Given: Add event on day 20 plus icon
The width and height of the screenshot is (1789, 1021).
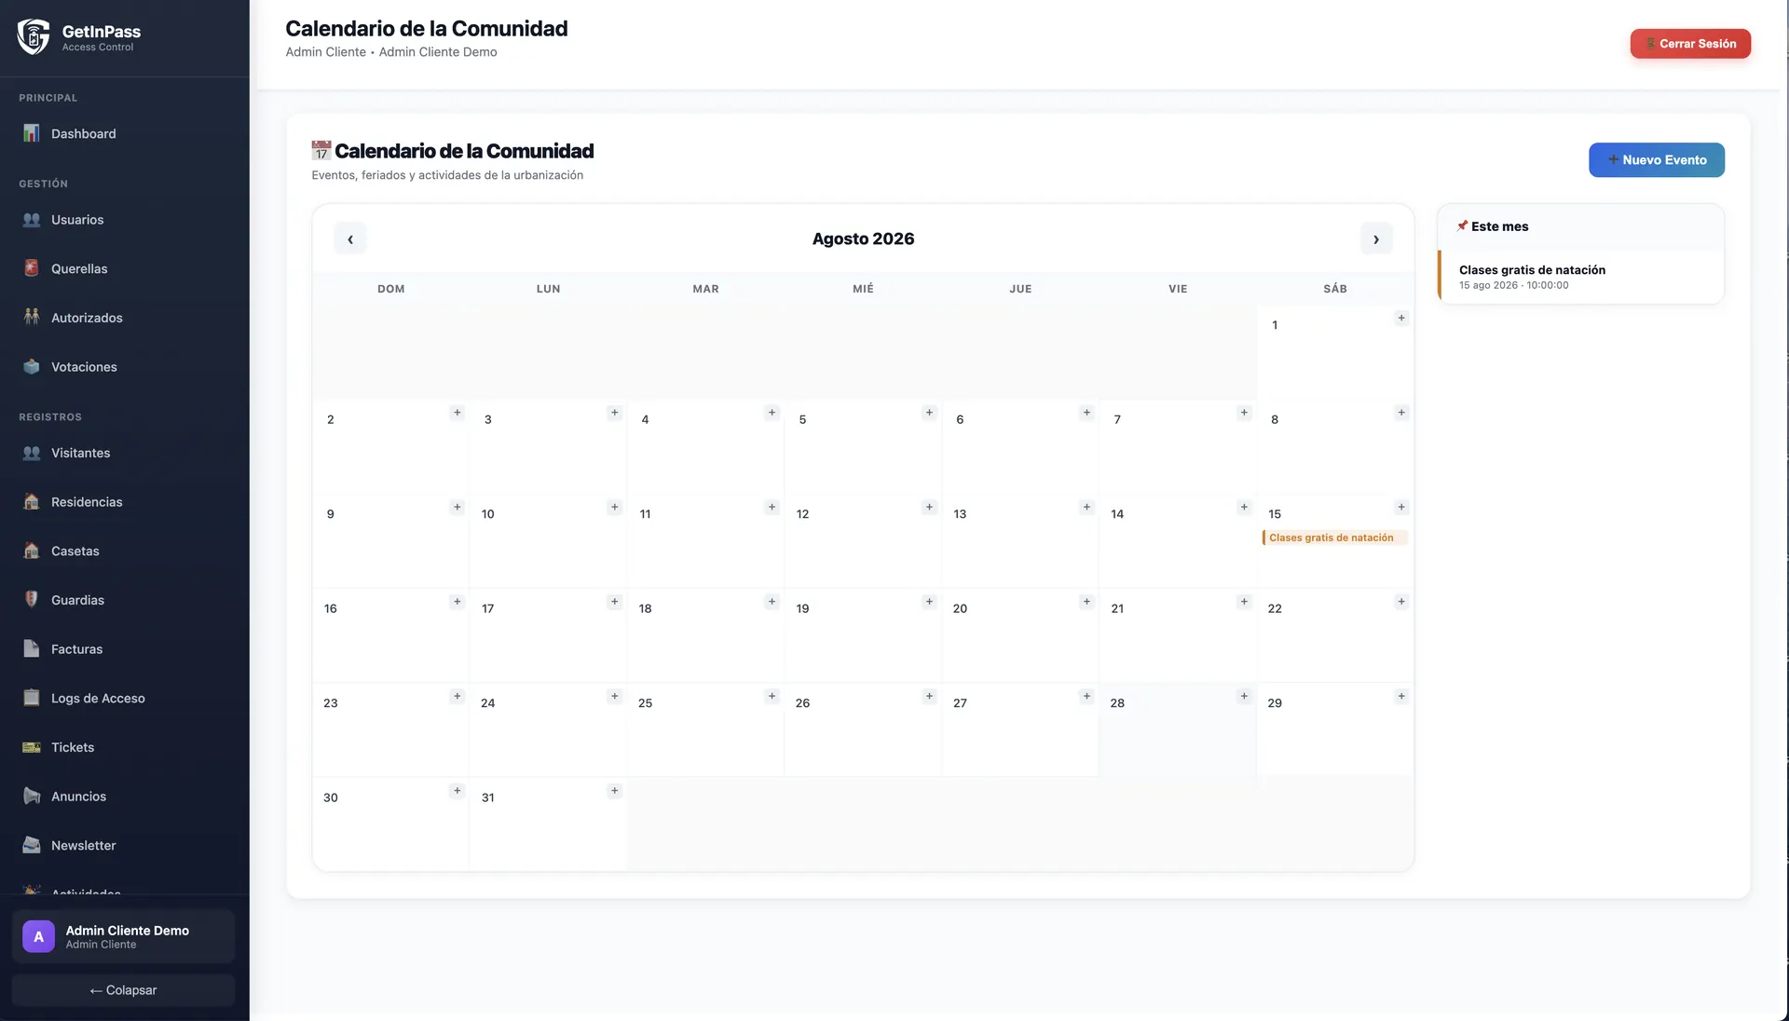Looking at the screenshot, I should [x=1086, y=602].
